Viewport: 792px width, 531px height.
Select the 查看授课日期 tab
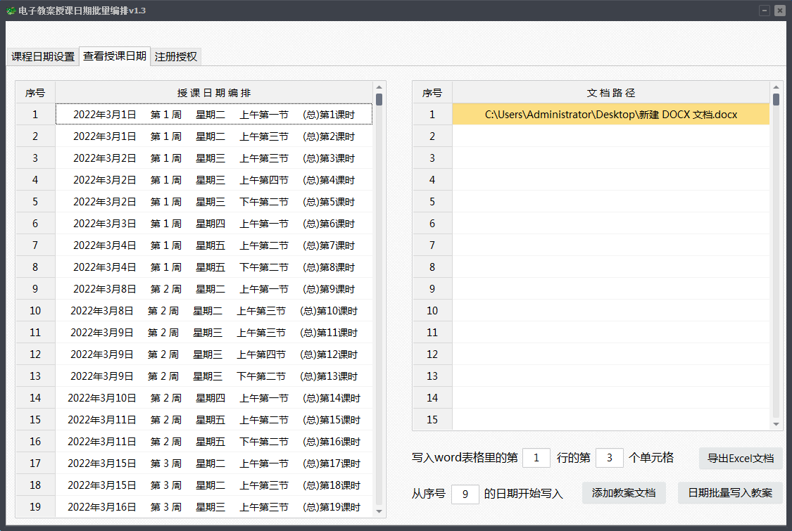tap(115, 56)
